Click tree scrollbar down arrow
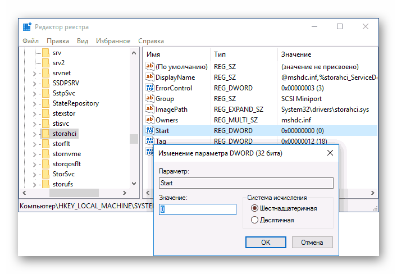The image size is (397, 274). coord(134,184)
